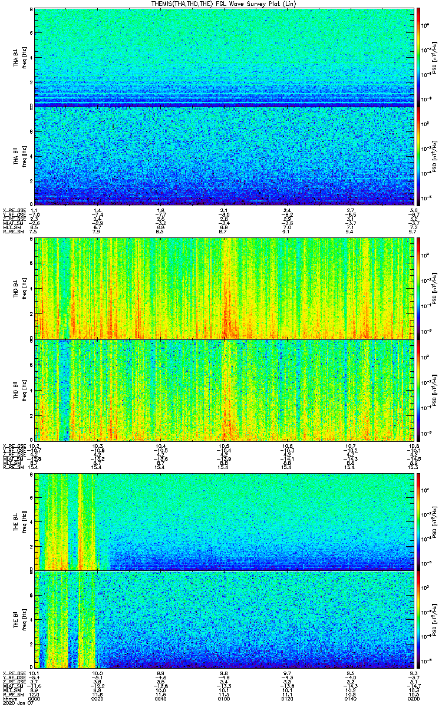Select the THA B∥ spectrogram panel
This screenshot has width=442, height=707.
tap(225, 156)
